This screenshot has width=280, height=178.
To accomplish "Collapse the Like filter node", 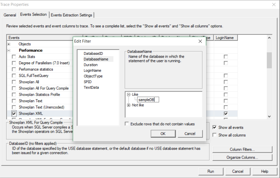I will point(128,94).
